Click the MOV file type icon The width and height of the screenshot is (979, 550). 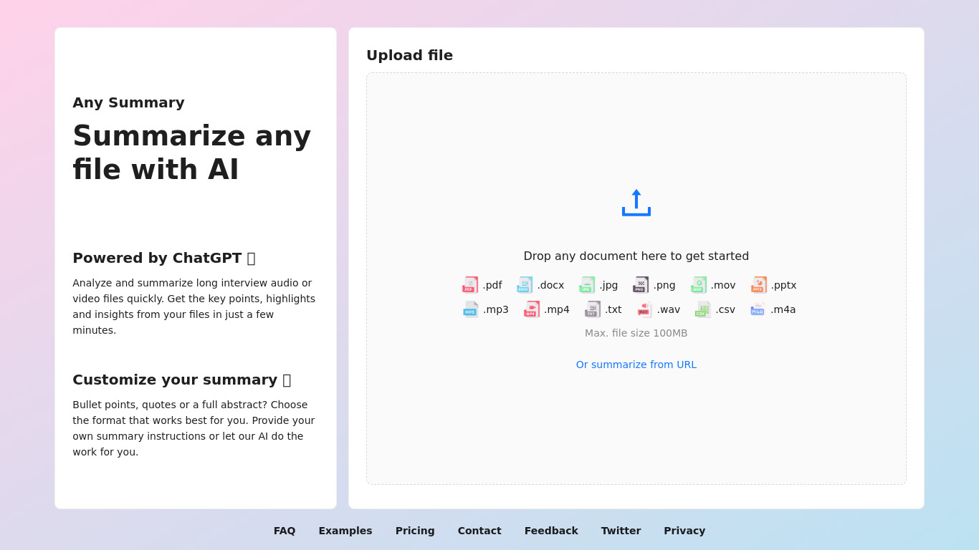point(699,285)
